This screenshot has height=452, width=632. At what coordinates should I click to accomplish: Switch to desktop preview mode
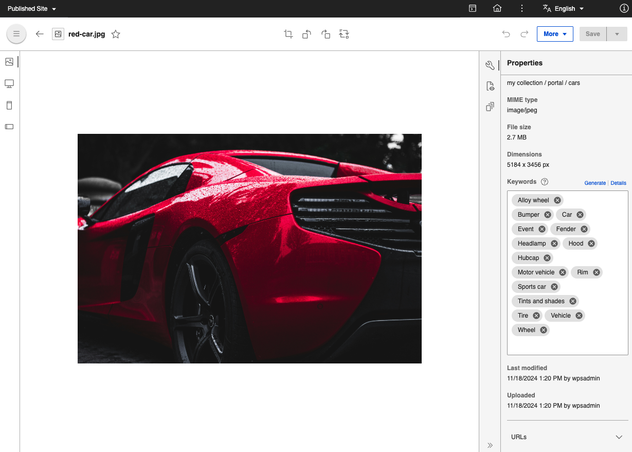(x=9, y=83)
